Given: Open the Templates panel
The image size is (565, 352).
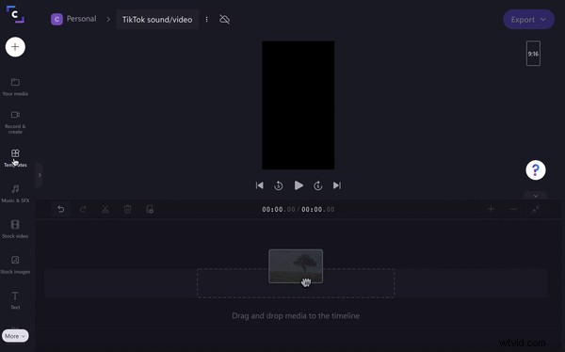Looking at the screenshot, I should tap(15, 158).
